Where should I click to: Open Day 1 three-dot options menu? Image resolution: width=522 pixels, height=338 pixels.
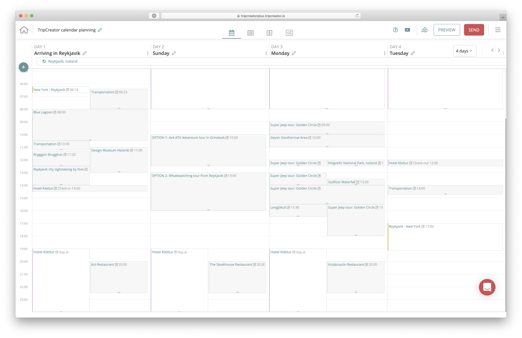coord(148,53)
